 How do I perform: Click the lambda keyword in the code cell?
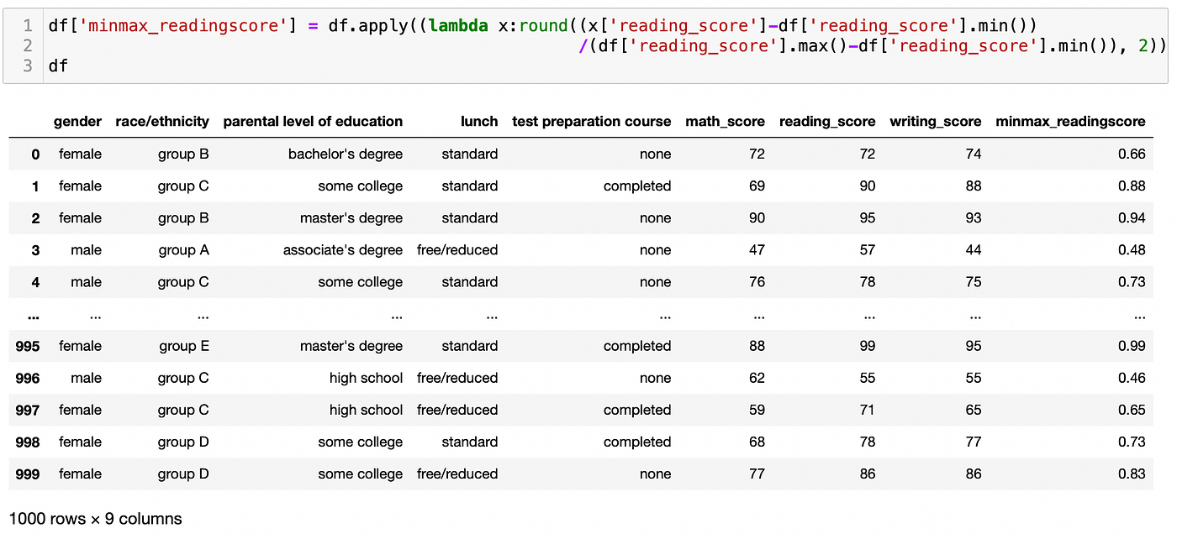[459, 26]
